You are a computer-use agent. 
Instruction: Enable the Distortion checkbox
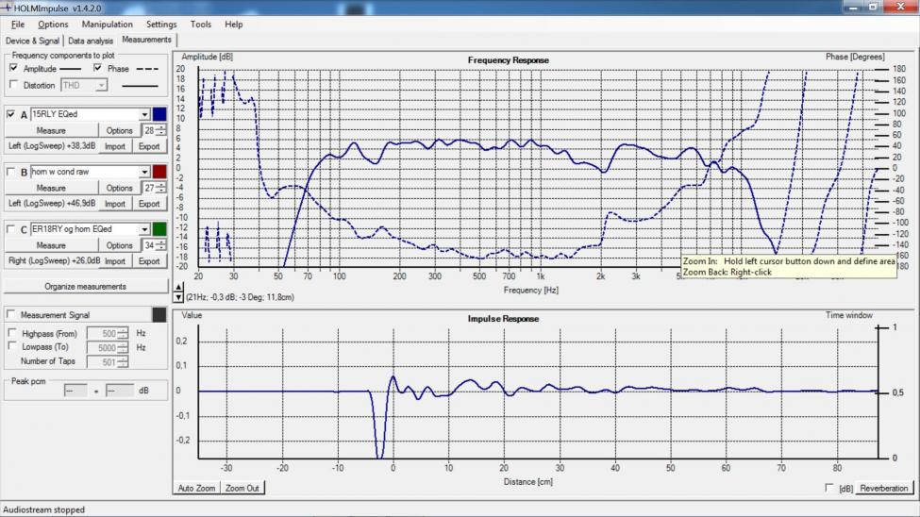coord(13,85)
